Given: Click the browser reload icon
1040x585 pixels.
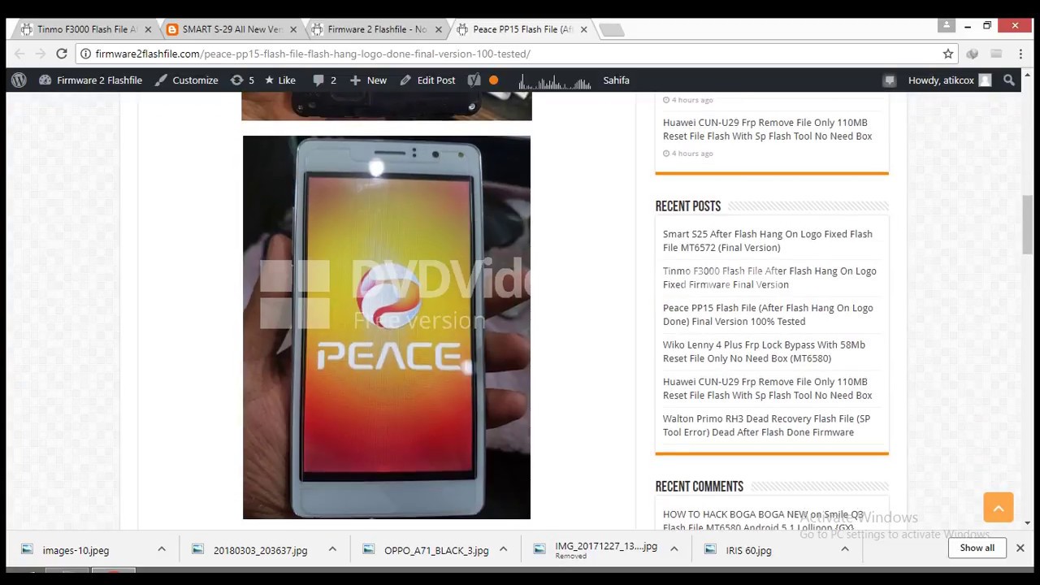Looking at the screenshot, I should pos(61,54).
